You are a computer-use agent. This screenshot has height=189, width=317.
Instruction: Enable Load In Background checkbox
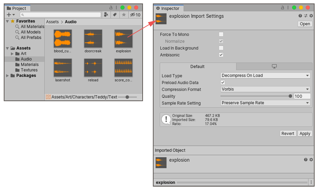tap(221, 48)
